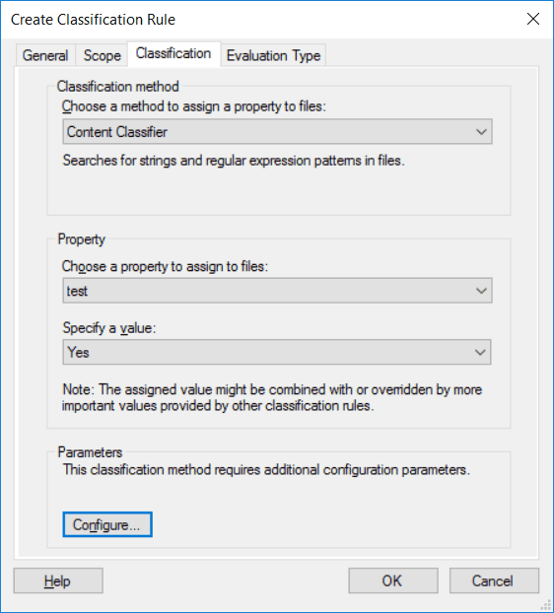
Task: Open the Content Classifier method combo box
Action: click(277, 132)
